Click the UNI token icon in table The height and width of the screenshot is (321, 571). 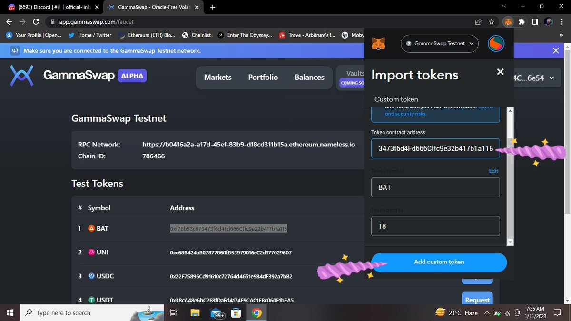coord(92,252)
